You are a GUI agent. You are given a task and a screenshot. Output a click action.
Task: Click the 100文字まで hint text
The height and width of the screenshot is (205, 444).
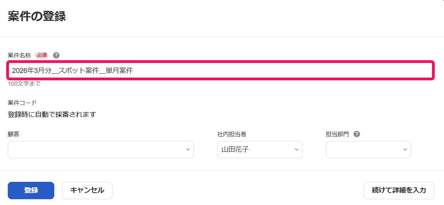point(24,84)
